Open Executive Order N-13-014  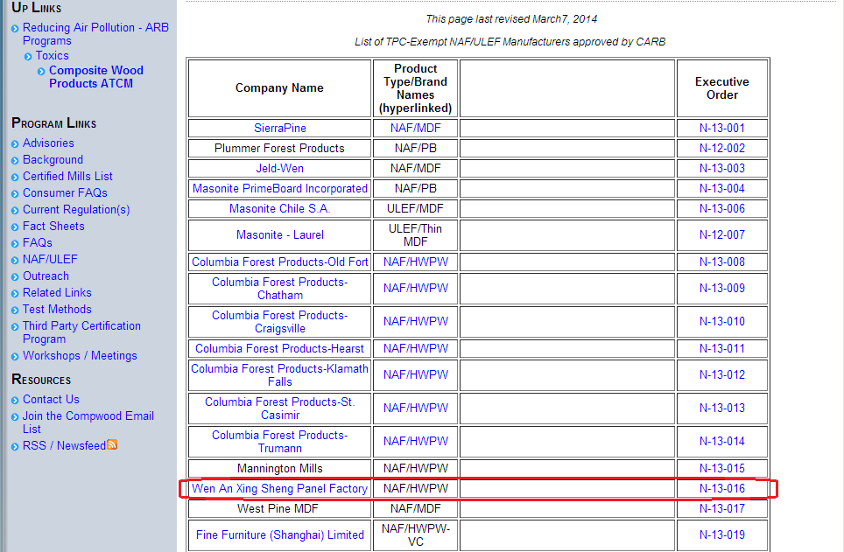(x=721, y=442)
